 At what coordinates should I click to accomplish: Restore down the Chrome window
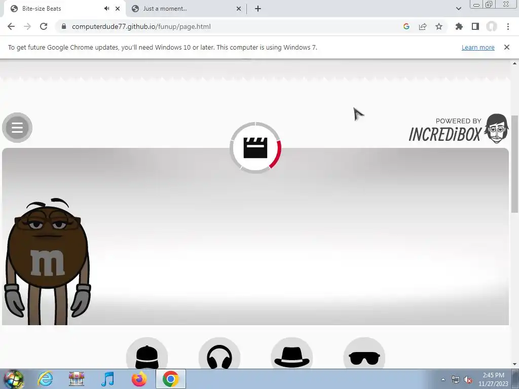coord(489,4)
